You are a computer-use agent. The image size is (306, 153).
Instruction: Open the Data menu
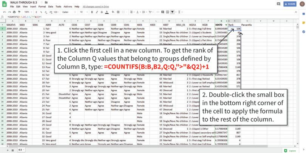point(51,7)
